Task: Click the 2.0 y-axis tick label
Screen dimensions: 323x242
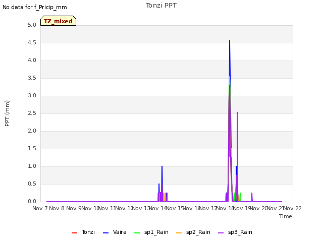Action: click(32, 131)
